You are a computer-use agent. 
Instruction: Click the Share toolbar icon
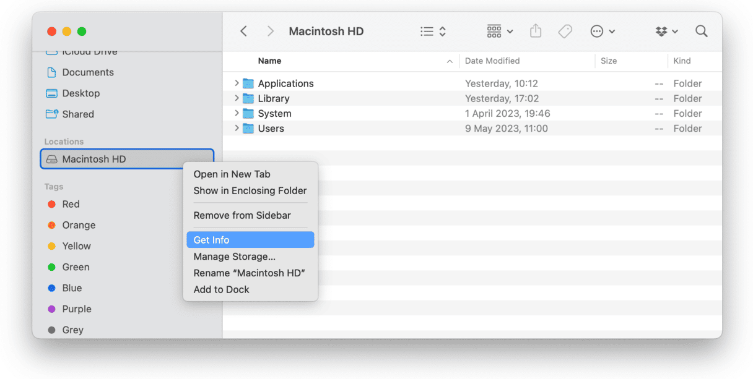pyautogui.click(x=536, y=32)
